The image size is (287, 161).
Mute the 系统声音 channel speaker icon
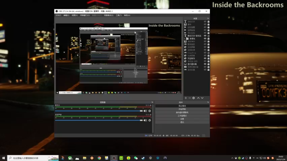(145, 120)
